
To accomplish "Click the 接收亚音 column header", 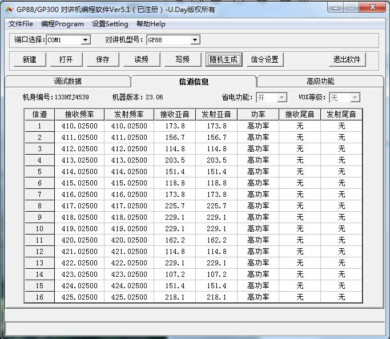I will pos(175,114).
